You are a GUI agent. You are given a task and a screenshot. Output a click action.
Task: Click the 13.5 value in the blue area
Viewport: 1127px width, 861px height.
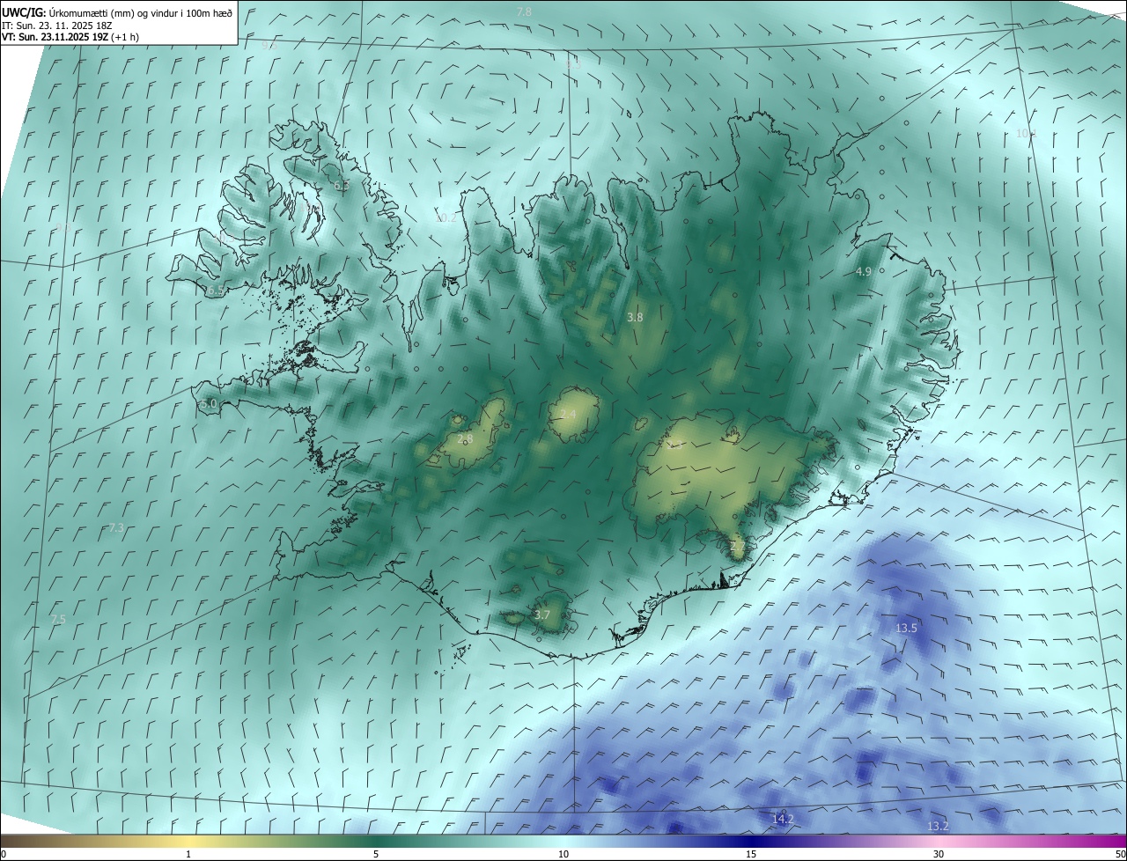[906, 628]
